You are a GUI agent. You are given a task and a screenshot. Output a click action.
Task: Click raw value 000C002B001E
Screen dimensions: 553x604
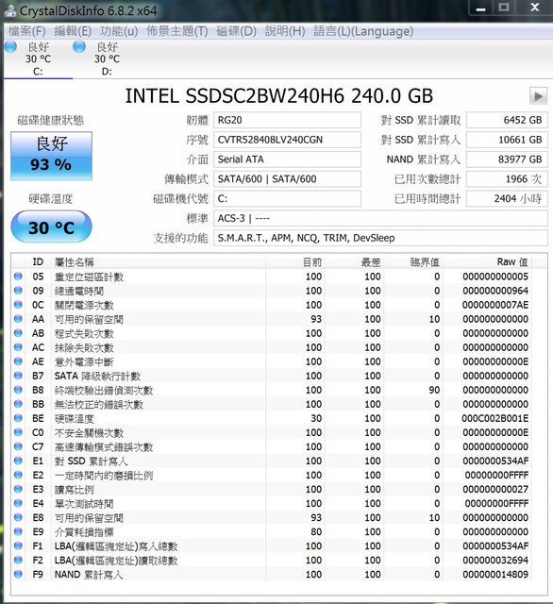tap(495, 418)
